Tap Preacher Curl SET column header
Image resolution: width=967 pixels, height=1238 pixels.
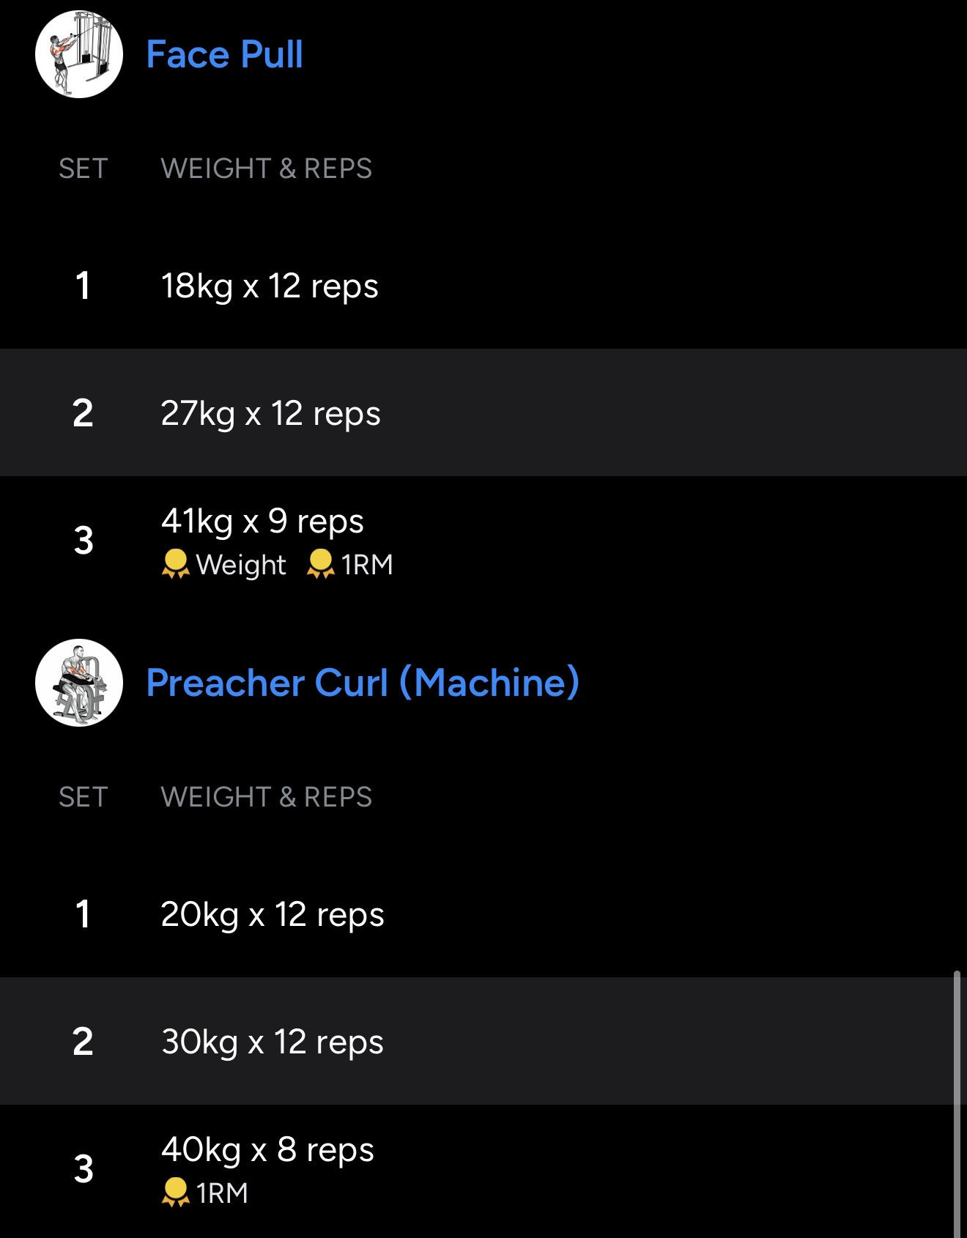point(83,797)
